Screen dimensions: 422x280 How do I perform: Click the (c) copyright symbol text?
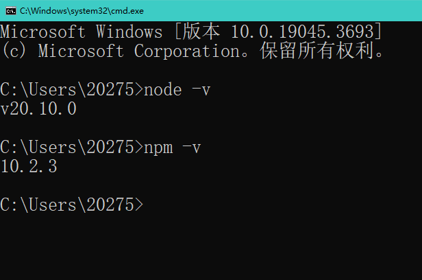coord(14,51)
